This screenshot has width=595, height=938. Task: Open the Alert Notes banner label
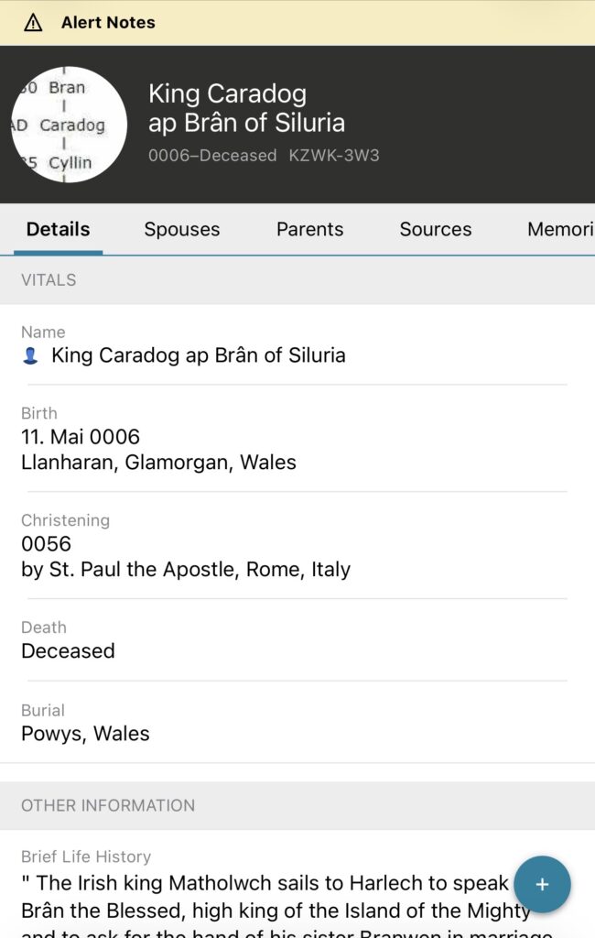pos(108,23)
